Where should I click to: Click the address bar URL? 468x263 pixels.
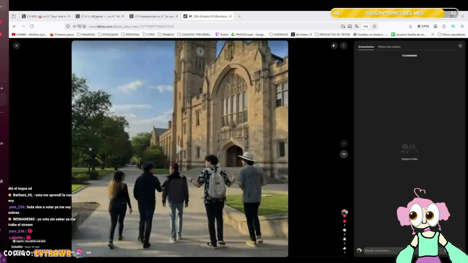tap(131, 26)
